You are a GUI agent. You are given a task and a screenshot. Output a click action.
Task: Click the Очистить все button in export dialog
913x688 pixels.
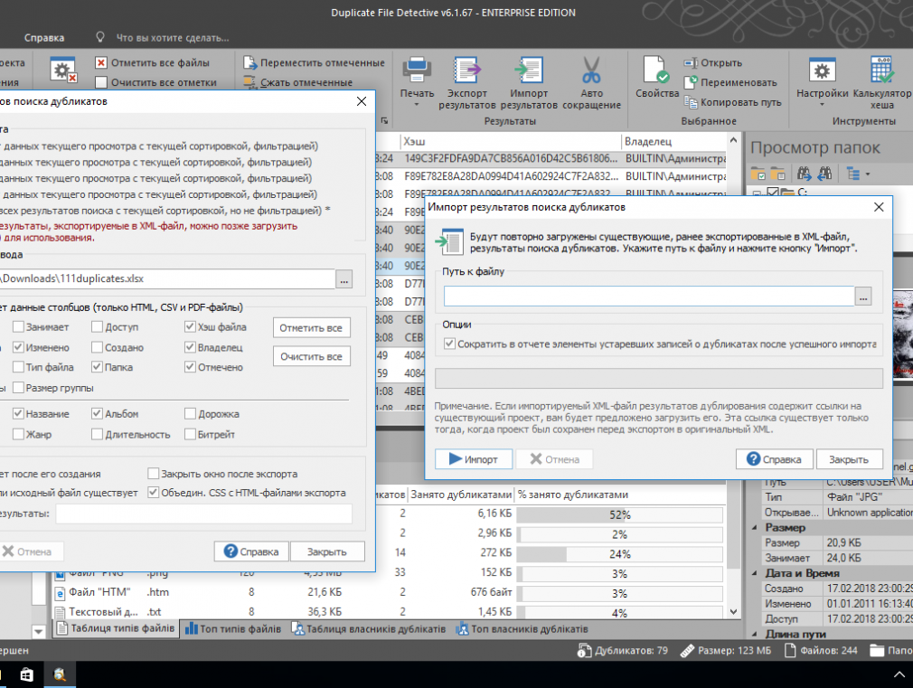point(312,356)
